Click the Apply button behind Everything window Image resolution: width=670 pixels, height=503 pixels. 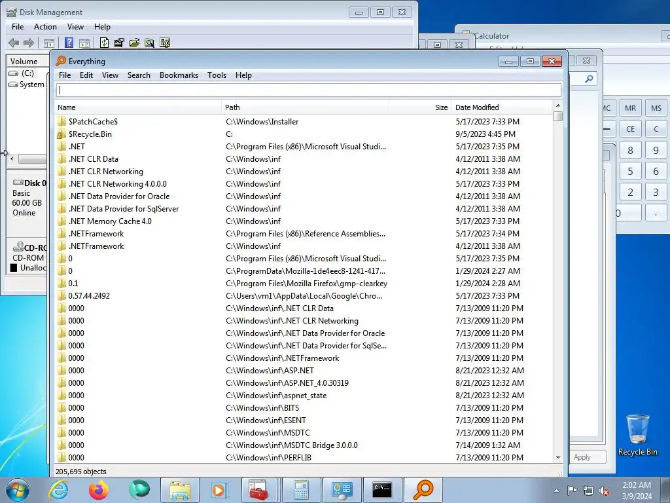(x=588, y=457)
